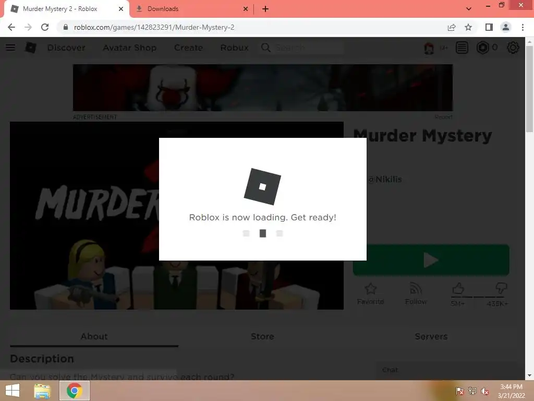This screenshot has height=401, width=534.
Task: Toggle the browser side panel icon
Action: [x=489, y=27]
